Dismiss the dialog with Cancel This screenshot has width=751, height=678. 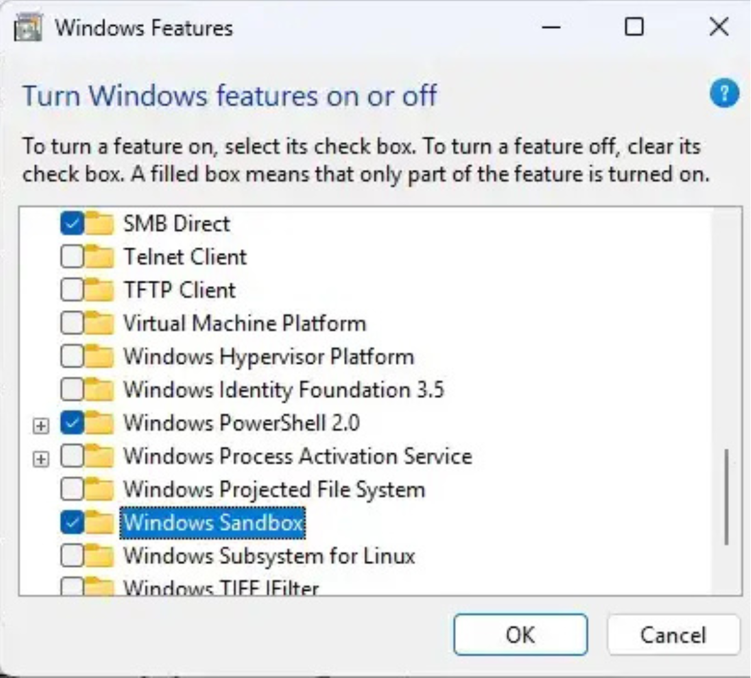pyautogui.click(x=672, y=635)
